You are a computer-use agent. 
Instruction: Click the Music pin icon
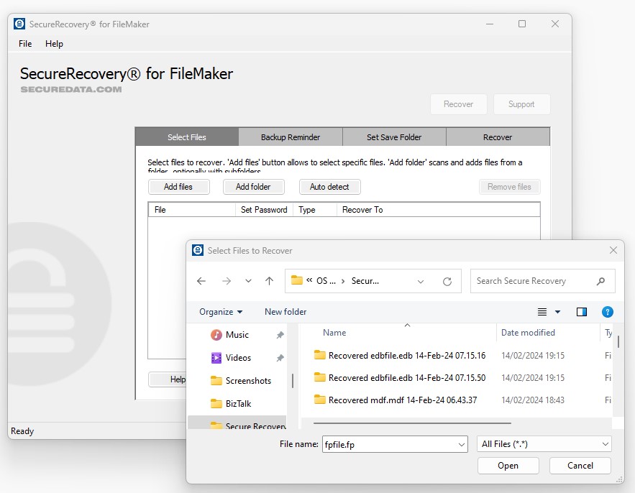tap(280, 335)
